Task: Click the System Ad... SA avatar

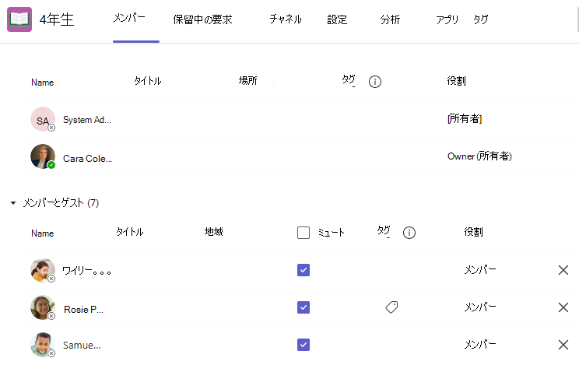Action: (x=43, y=119)
